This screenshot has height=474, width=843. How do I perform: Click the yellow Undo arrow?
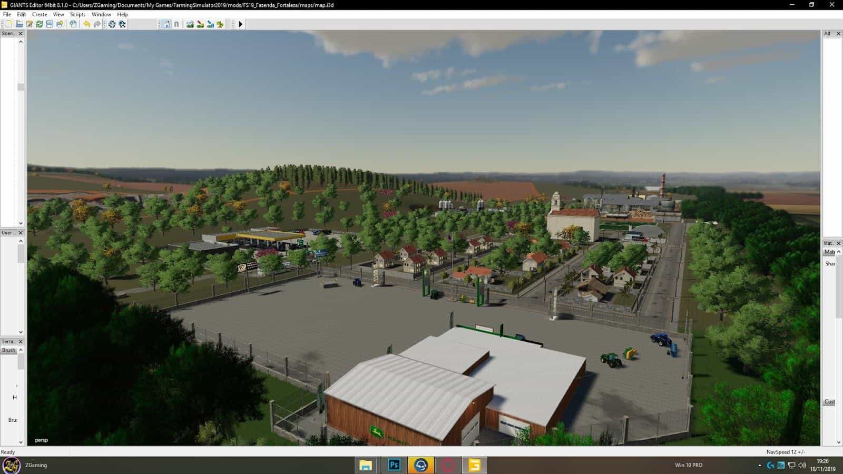click(86, 24)
